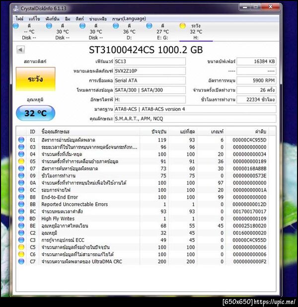Click the blue status icon for attribute C2
The width and height of the screenshot is (298, 307).
[x=21, y=233]
